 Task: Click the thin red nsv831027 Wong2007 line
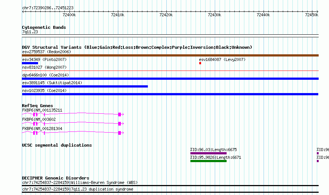(x=170, y=71)
